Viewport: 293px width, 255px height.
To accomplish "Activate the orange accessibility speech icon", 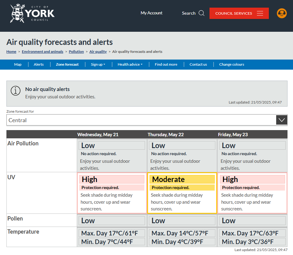I will click(x=281, y=13).
